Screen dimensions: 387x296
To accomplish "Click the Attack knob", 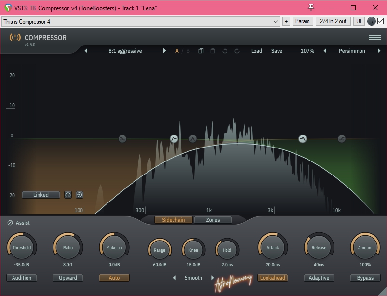I will [x=273, y=247].
